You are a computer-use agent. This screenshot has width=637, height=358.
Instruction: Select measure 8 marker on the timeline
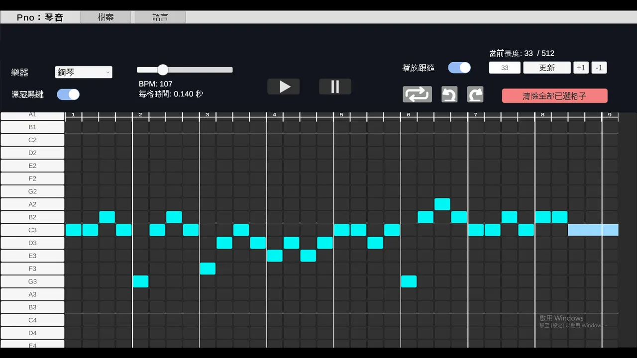[543, 115]
